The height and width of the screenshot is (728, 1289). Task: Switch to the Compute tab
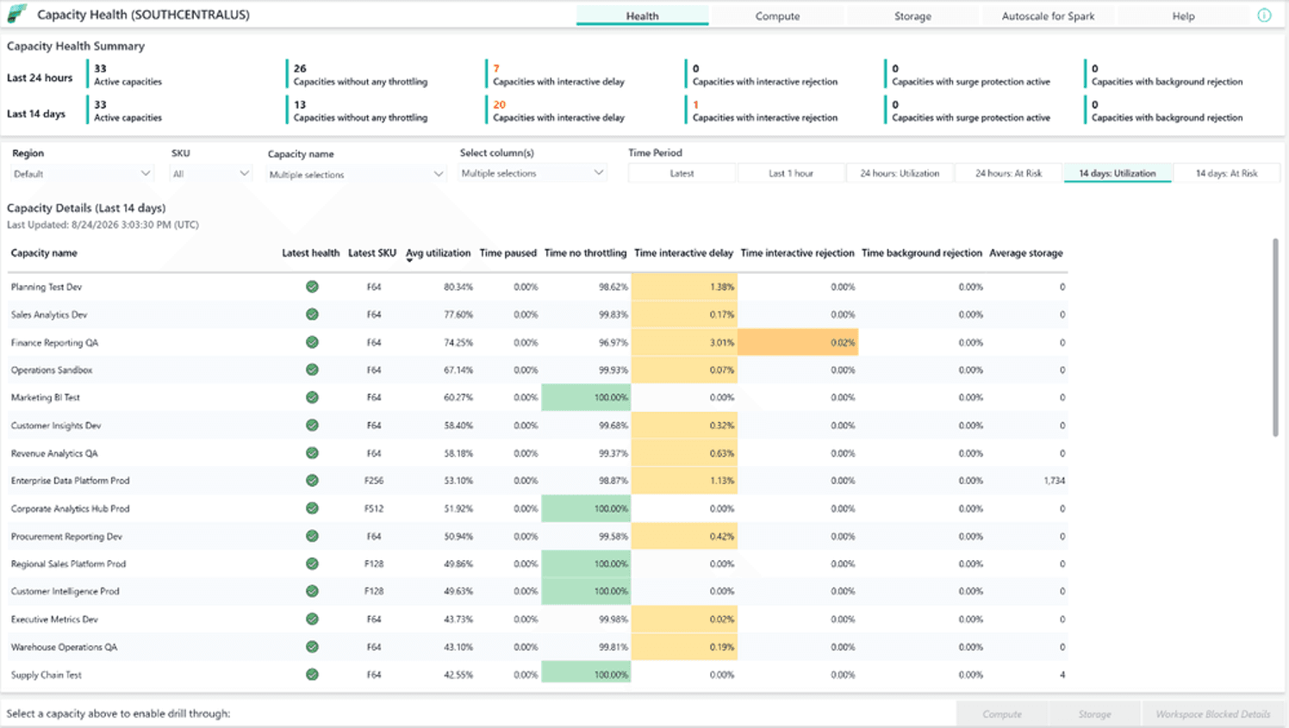pyautogui.click(x=777, y=16)
